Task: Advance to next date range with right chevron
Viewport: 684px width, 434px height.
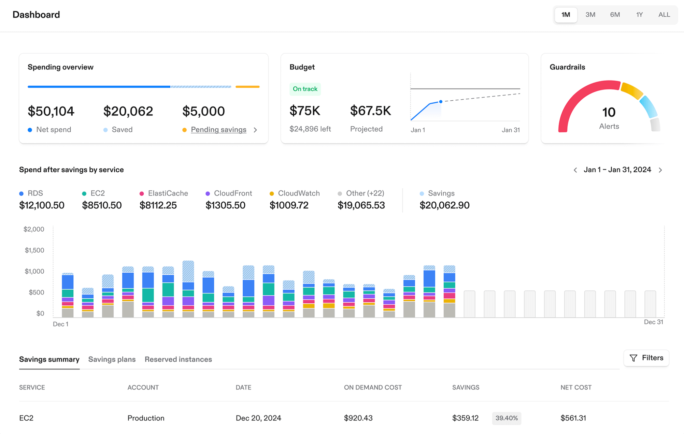Action: (x=660, y=170)
